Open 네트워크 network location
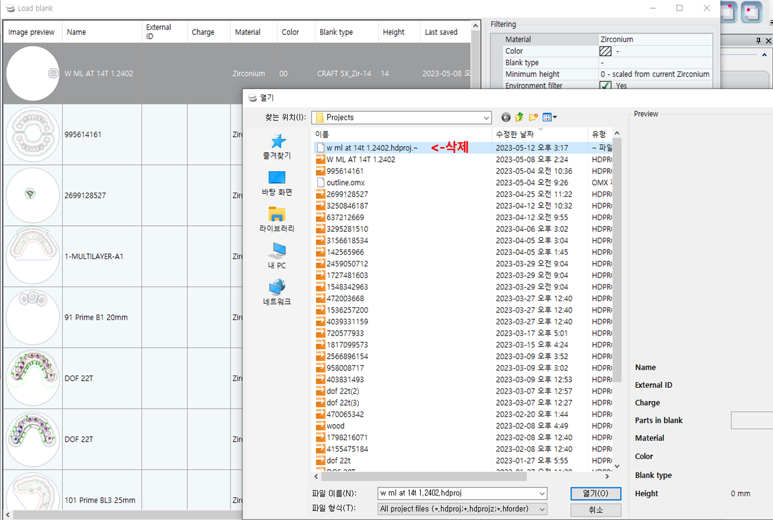Screen dimensions: 773x520 click(x=277, y=293)
